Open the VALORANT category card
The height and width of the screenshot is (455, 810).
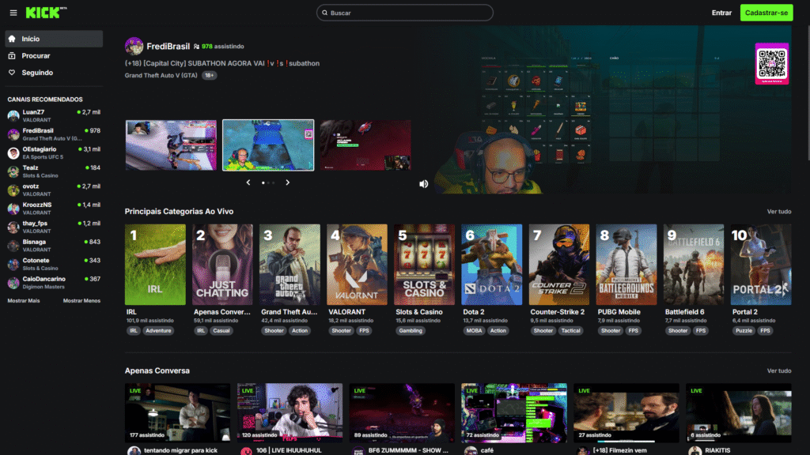pos(357,264)
